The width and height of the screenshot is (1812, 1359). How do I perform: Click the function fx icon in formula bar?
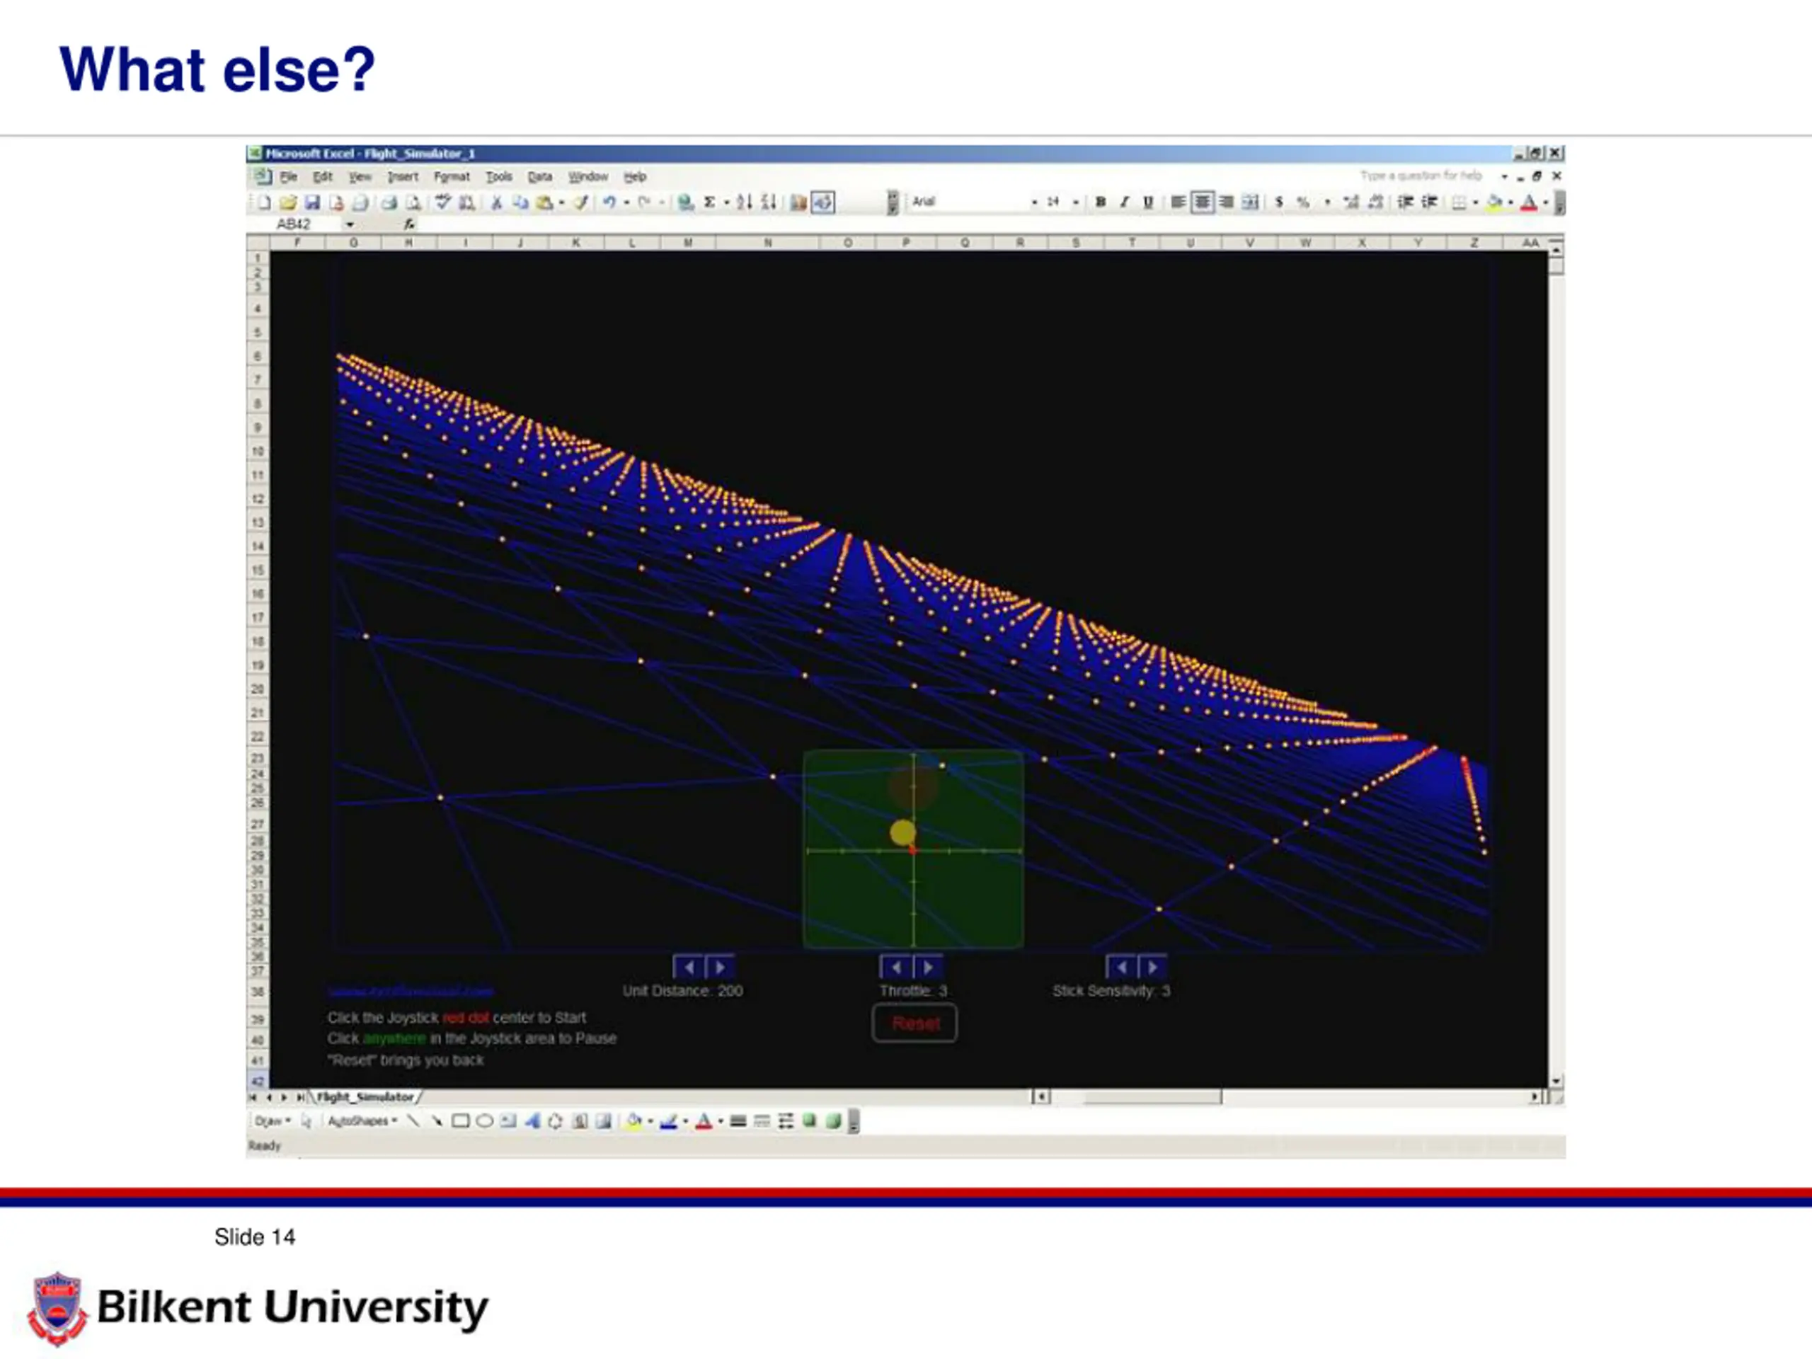[409, 224]
